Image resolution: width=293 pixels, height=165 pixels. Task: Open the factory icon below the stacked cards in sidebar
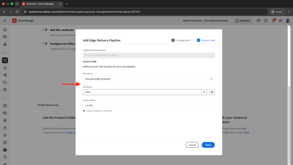[5, 44]
